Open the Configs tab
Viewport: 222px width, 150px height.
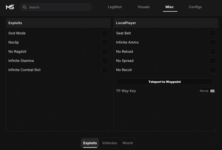(x=195, y=7)
